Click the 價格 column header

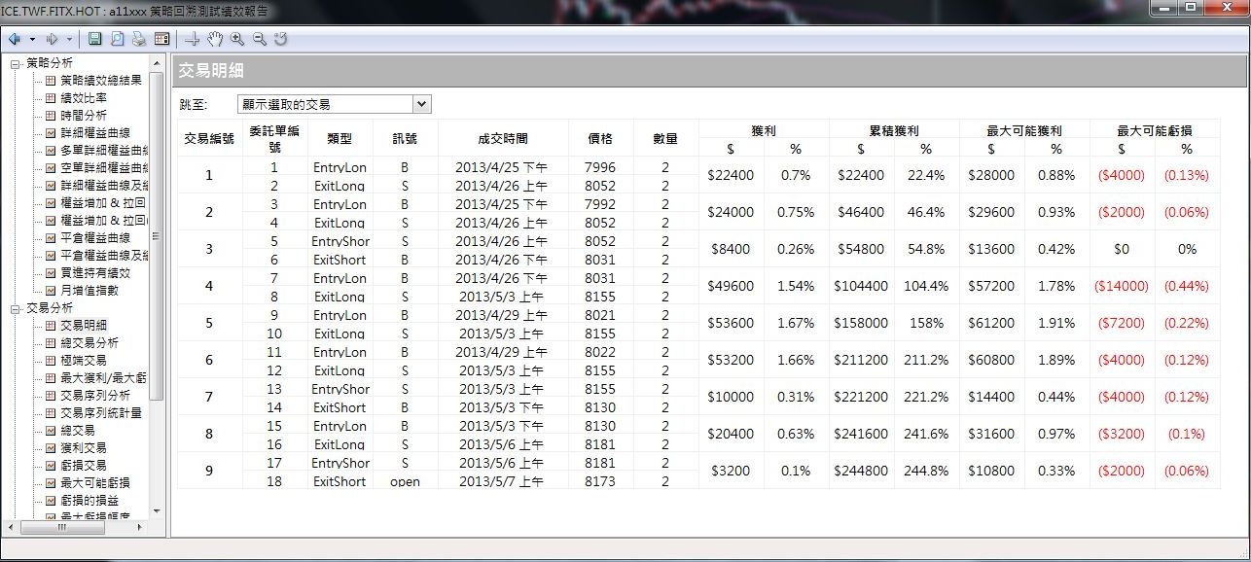tap(600, 138)
